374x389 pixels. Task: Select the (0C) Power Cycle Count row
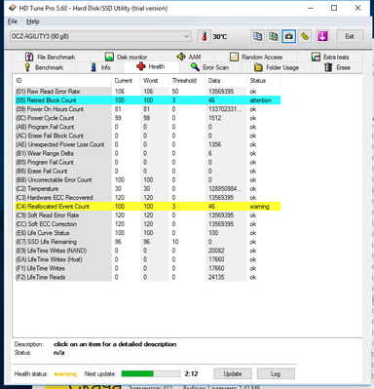pos(148,118)
